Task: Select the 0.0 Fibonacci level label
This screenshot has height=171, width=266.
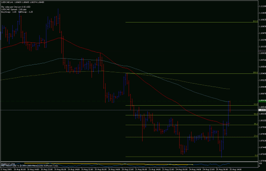Action: click(256, 155)
